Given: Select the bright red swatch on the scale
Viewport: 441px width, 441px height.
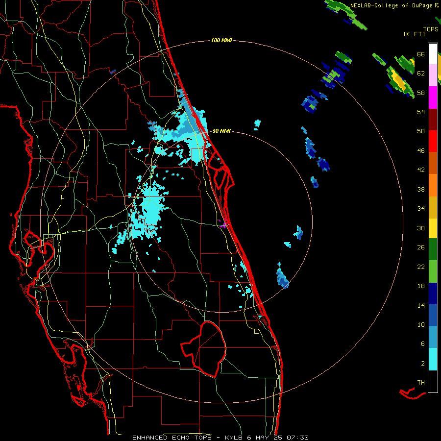Looking at the screenshot, I should pyautogui.click(x=433, y=142).
